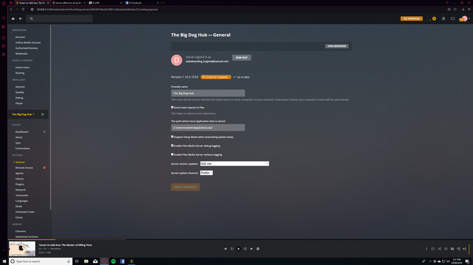Open Network settings in sidebar
This screenshot has height=265, width=473.
(21, 190)
